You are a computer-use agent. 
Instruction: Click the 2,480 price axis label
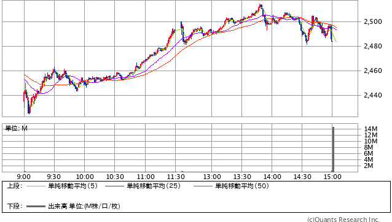(x=373, y=46)
